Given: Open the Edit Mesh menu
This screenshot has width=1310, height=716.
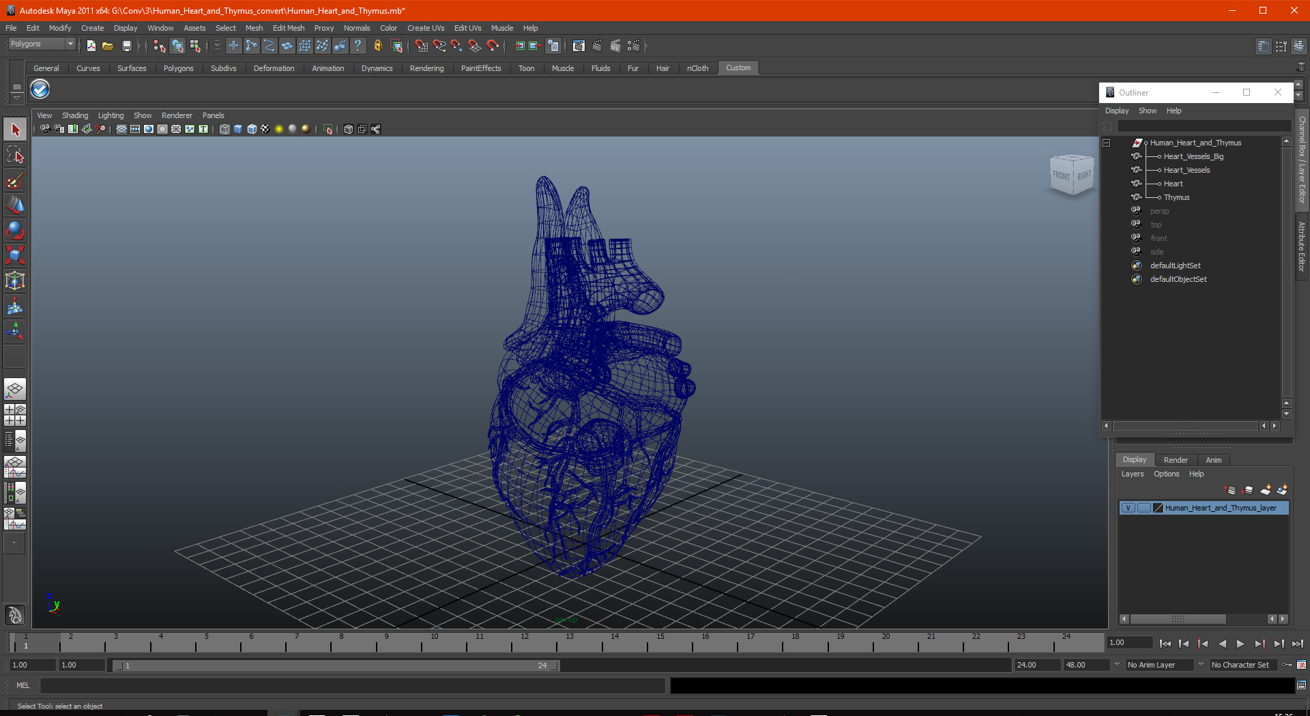Looking at the screenshot, I should 289,28.
